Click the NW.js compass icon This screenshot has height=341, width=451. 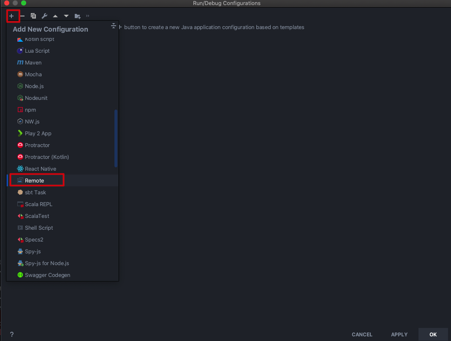(x=20, y=121)
